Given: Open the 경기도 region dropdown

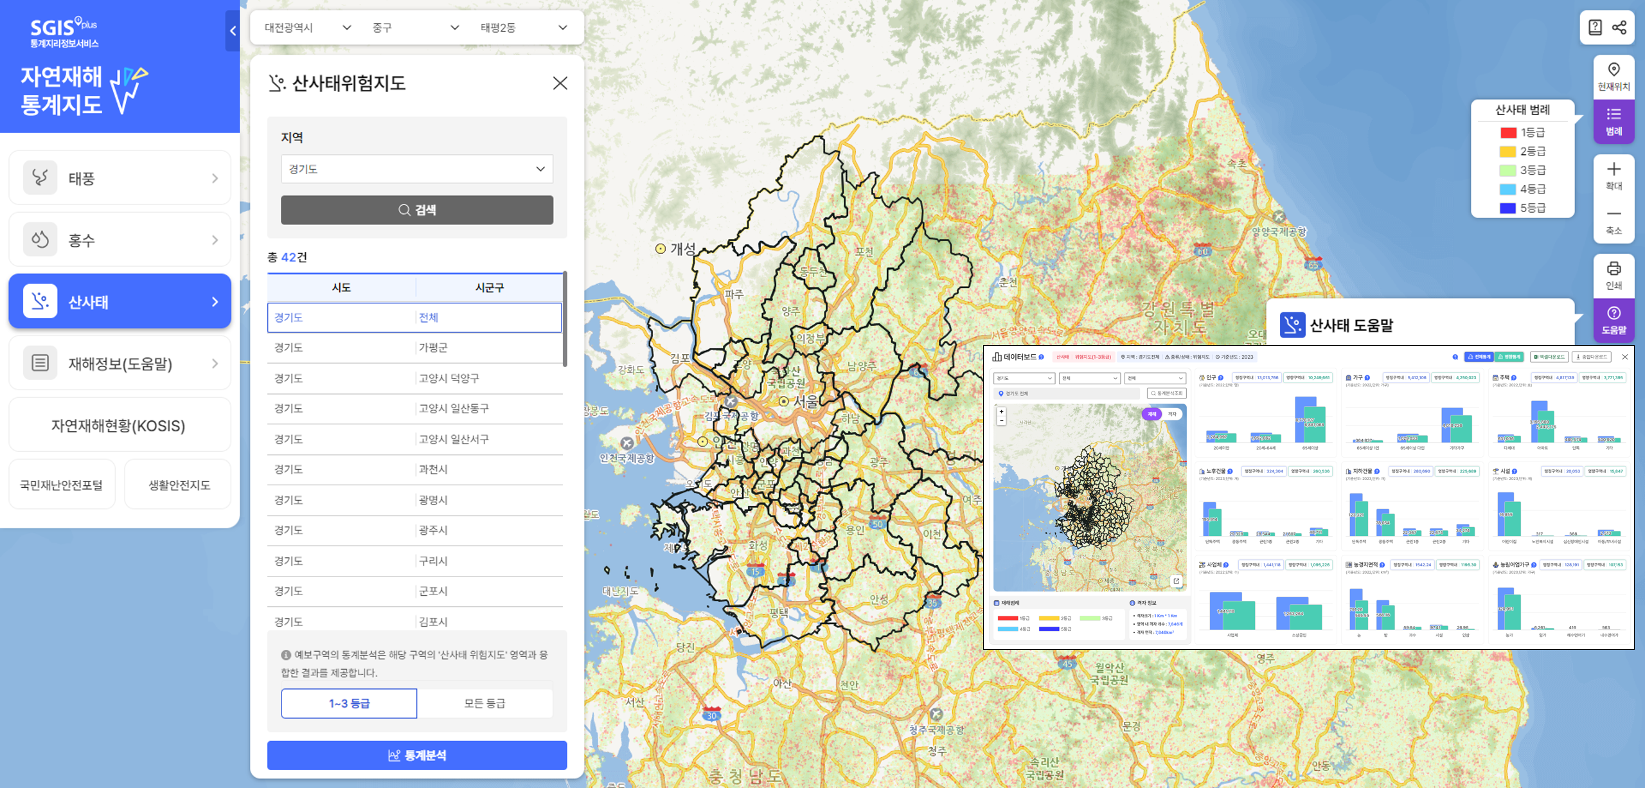Looking at the screenshot, I should coord(416,169).
